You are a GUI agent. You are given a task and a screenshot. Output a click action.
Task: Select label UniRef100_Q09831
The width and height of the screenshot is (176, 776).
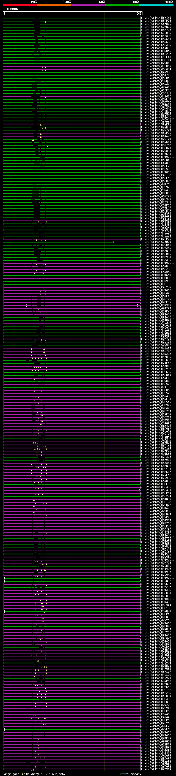(158, 151)
